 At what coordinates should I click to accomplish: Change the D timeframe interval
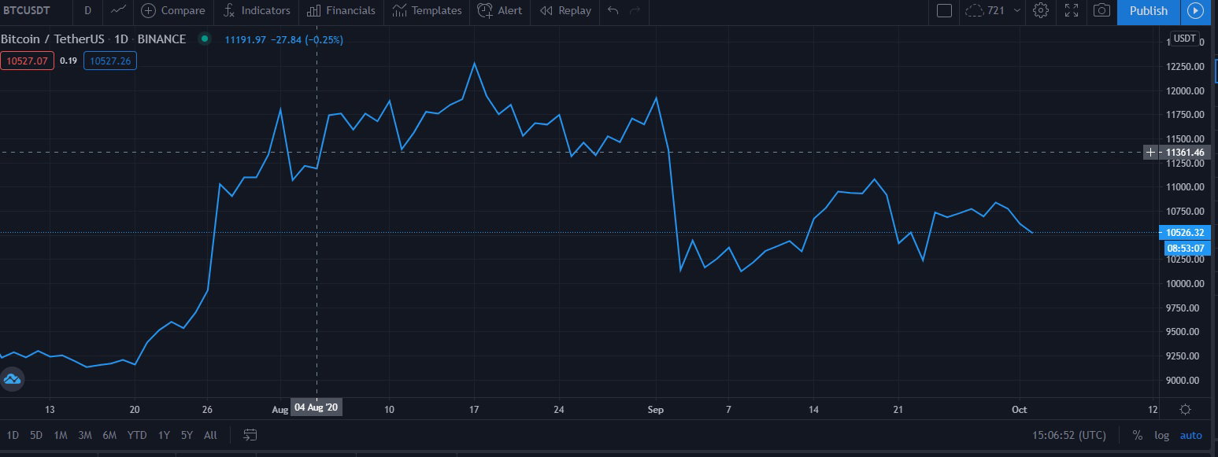[87, 10]
